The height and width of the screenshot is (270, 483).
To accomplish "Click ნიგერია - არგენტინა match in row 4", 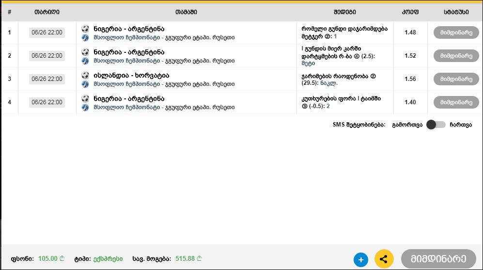I will pos(129,98).
